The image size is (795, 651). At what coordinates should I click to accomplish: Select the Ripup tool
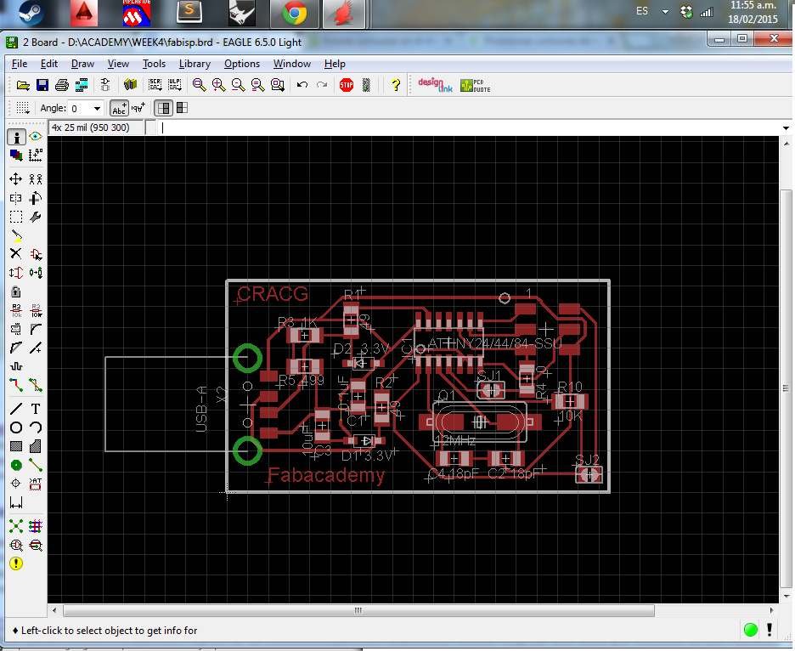click(x=36, y=385)
